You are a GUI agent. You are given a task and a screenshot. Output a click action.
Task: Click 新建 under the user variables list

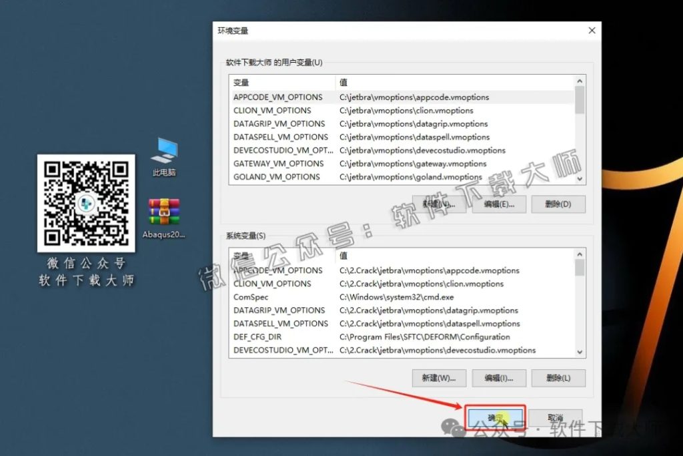[x=438, y=204]
